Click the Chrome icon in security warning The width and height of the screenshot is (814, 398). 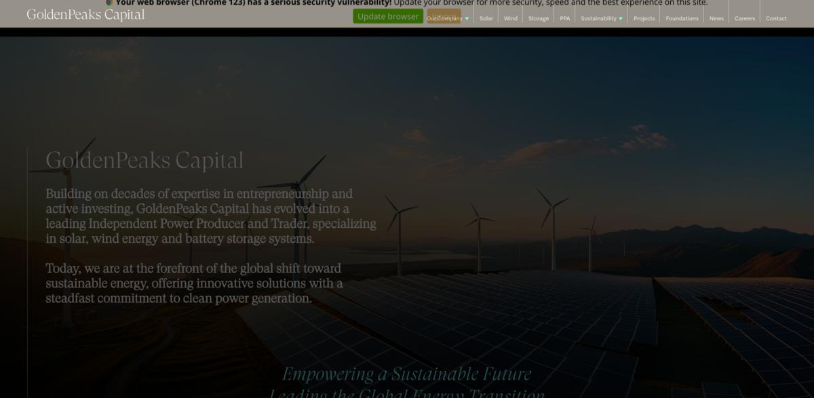(x=109, y=3)
